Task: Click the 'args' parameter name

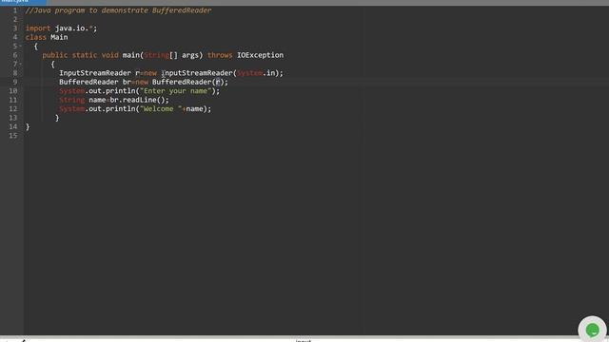Action: pyautogui.click(x=190, y=55)
